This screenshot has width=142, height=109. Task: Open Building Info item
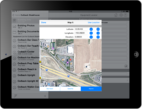click(x=25, y=20)
